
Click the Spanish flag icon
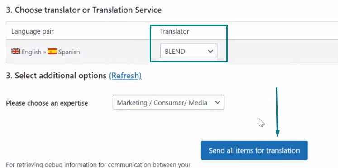(52, 52)
